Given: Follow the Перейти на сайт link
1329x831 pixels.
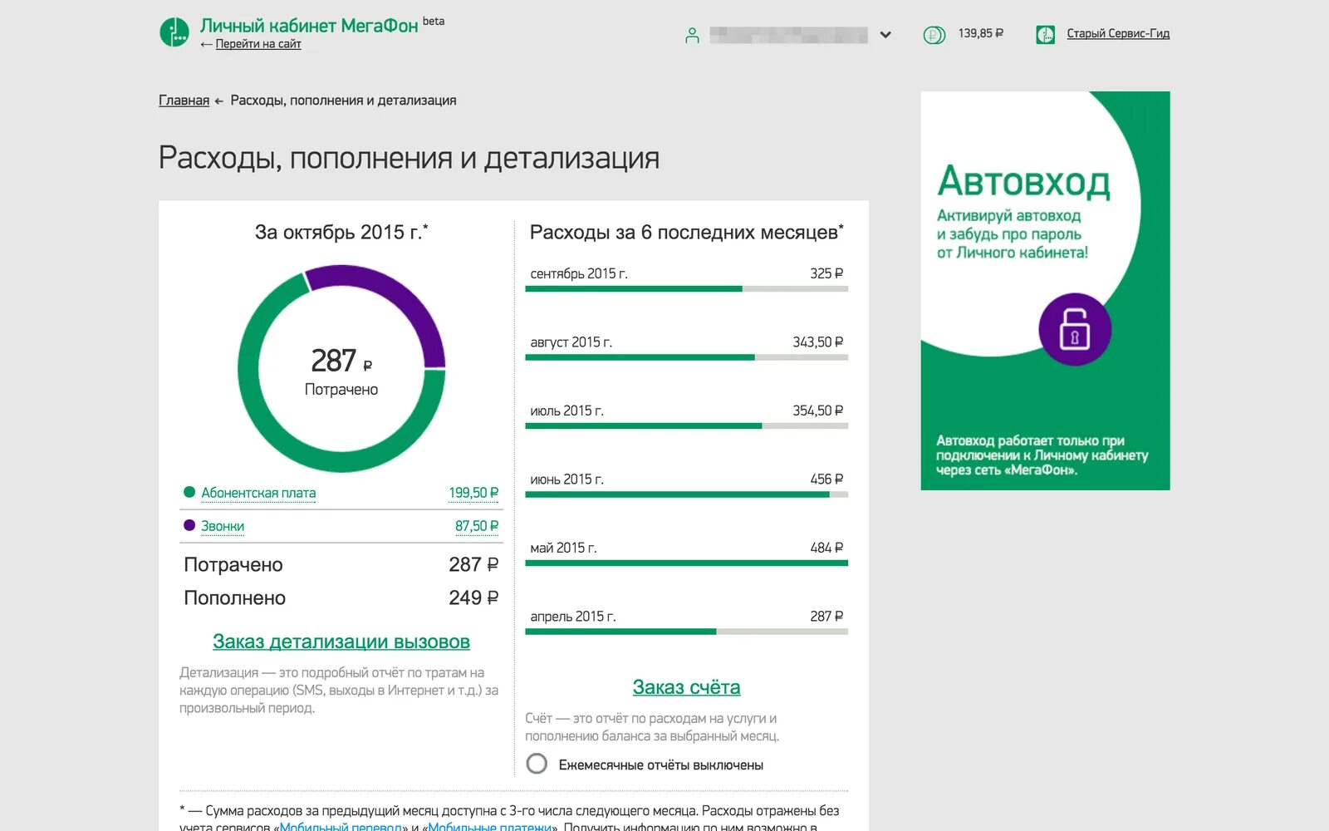Looking at the screenshot, I should point(258,44).
